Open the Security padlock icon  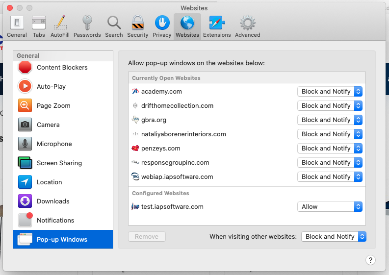pyautogui.click(x=137, y=23)
